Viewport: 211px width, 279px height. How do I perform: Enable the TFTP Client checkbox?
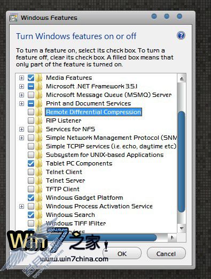tap(31, 189)
